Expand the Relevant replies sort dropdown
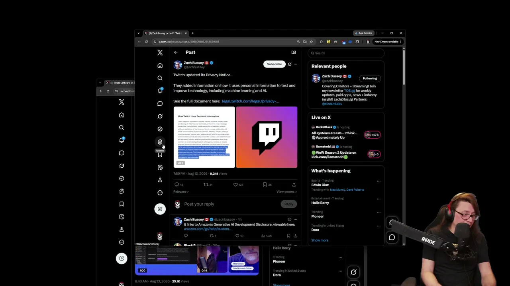510x286 pixels. point(181,192)
